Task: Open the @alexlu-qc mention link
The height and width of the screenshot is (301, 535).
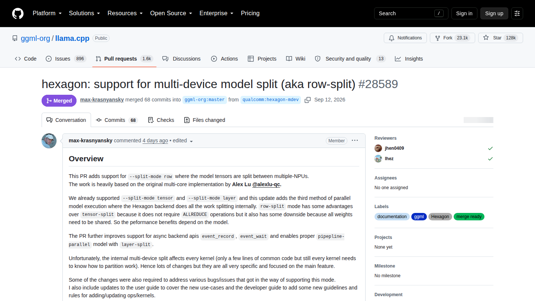Action: [x=267, y=184]
